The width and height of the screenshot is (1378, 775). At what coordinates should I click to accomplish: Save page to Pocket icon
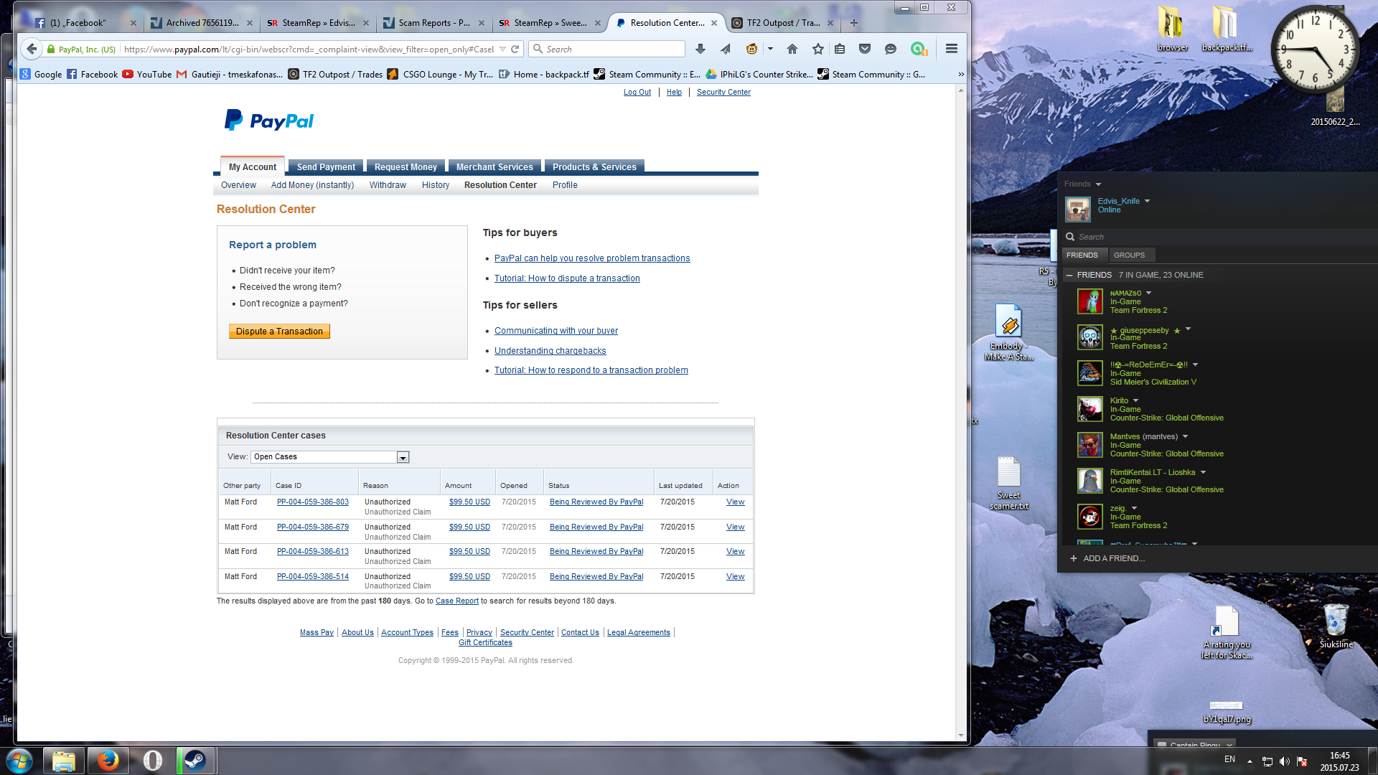(865, 49)
